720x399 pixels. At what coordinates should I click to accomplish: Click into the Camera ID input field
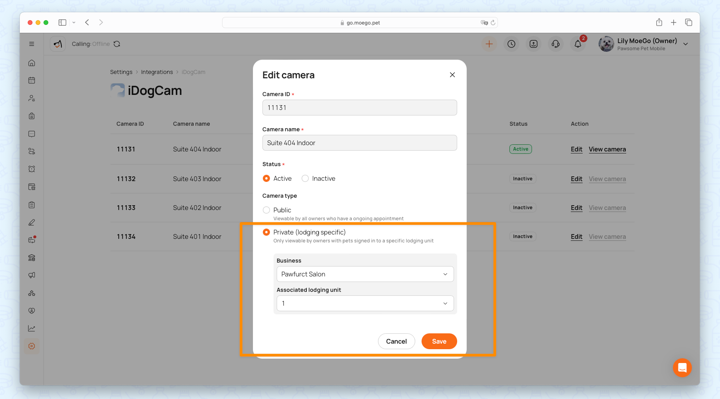[359, 108]
